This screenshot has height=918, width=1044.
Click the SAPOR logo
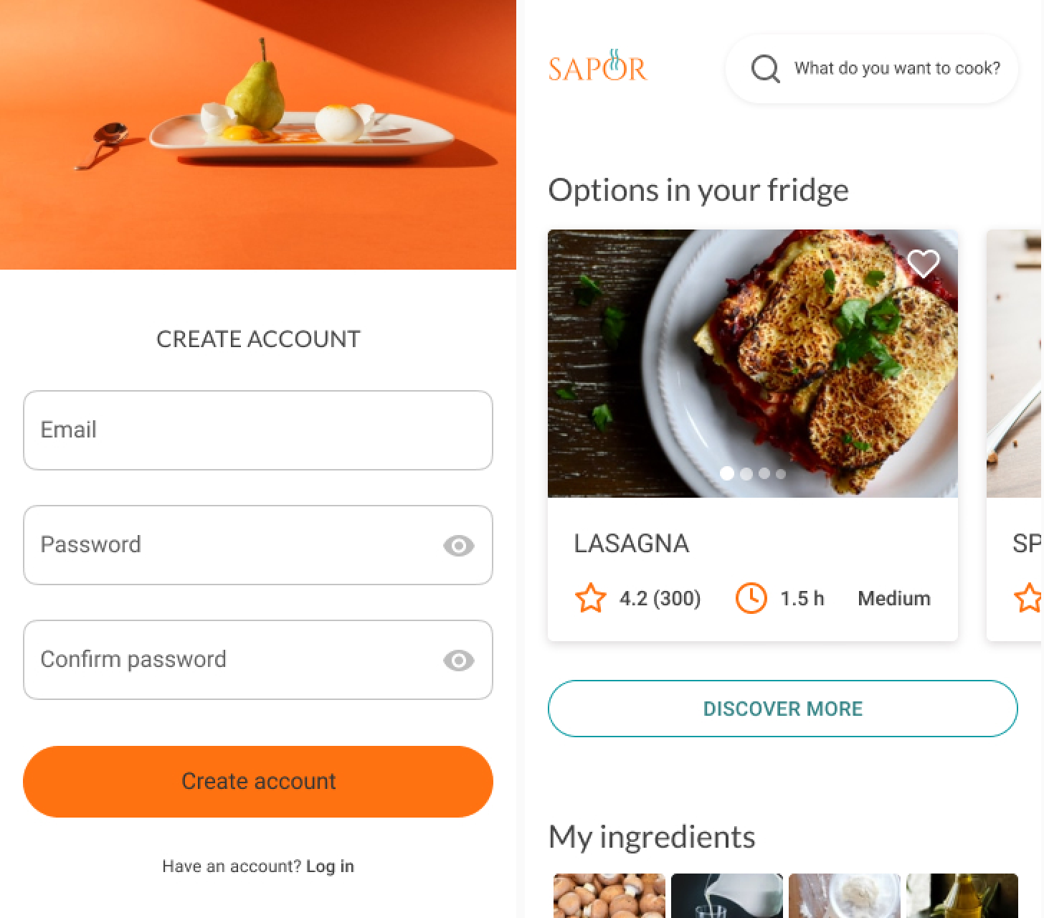pos(598,68)
